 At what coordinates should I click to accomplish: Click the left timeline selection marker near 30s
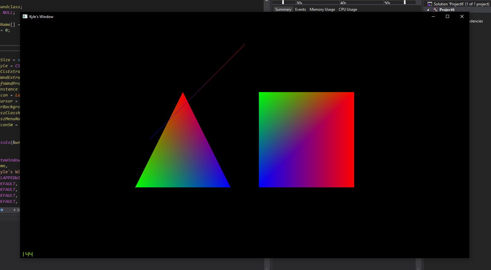click(x=283, y=2)
